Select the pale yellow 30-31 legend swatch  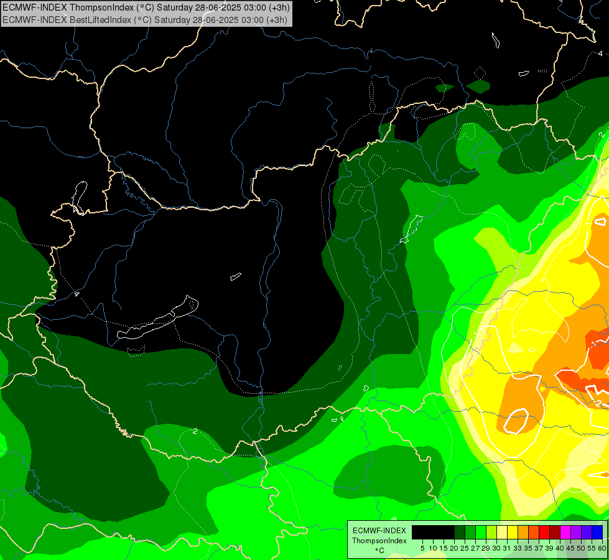[502, 532]
